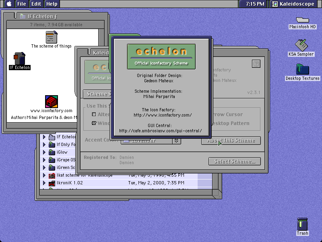The image size is (322, 242).
Task: Click the Lavender accent color swatch
Action: coord(126,141)
